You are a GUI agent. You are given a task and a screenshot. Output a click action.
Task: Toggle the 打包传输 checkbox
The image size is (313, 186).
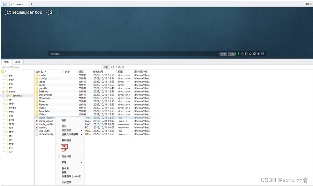tap(59, 156)
